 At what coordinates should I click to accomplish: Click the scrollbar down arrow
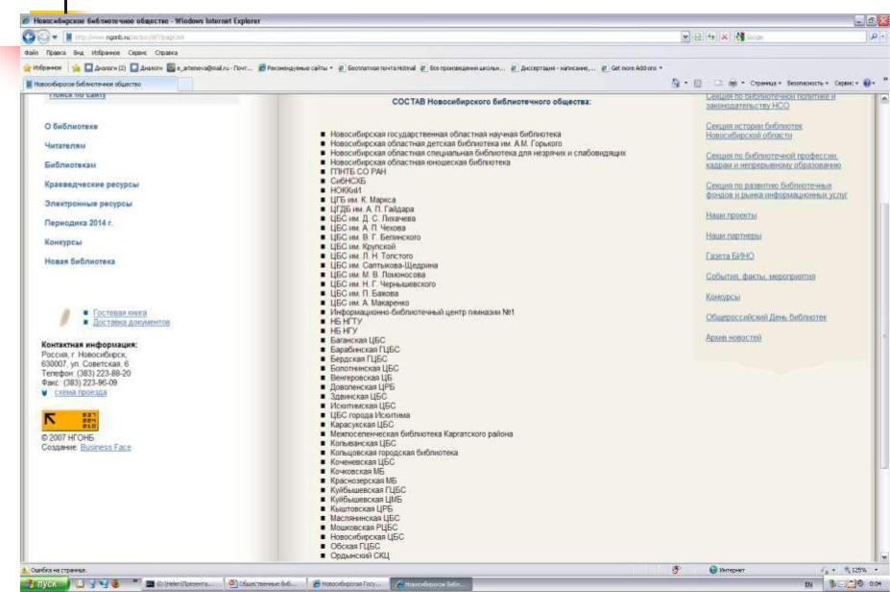[883, 557]
